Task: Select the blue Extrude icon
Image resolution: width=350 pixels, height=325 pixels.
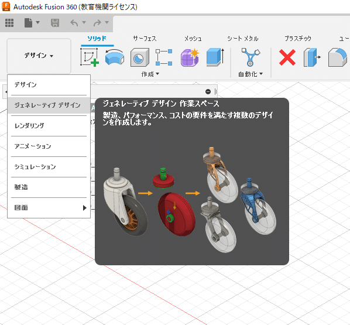Action: click(215, 57)
